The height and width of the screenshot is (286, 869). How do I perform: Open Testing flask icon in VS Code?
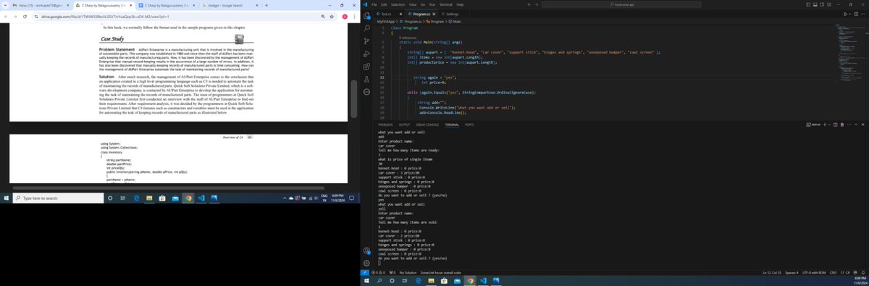[366, 80]
